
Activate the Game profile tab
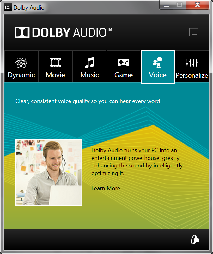(124, 66)
